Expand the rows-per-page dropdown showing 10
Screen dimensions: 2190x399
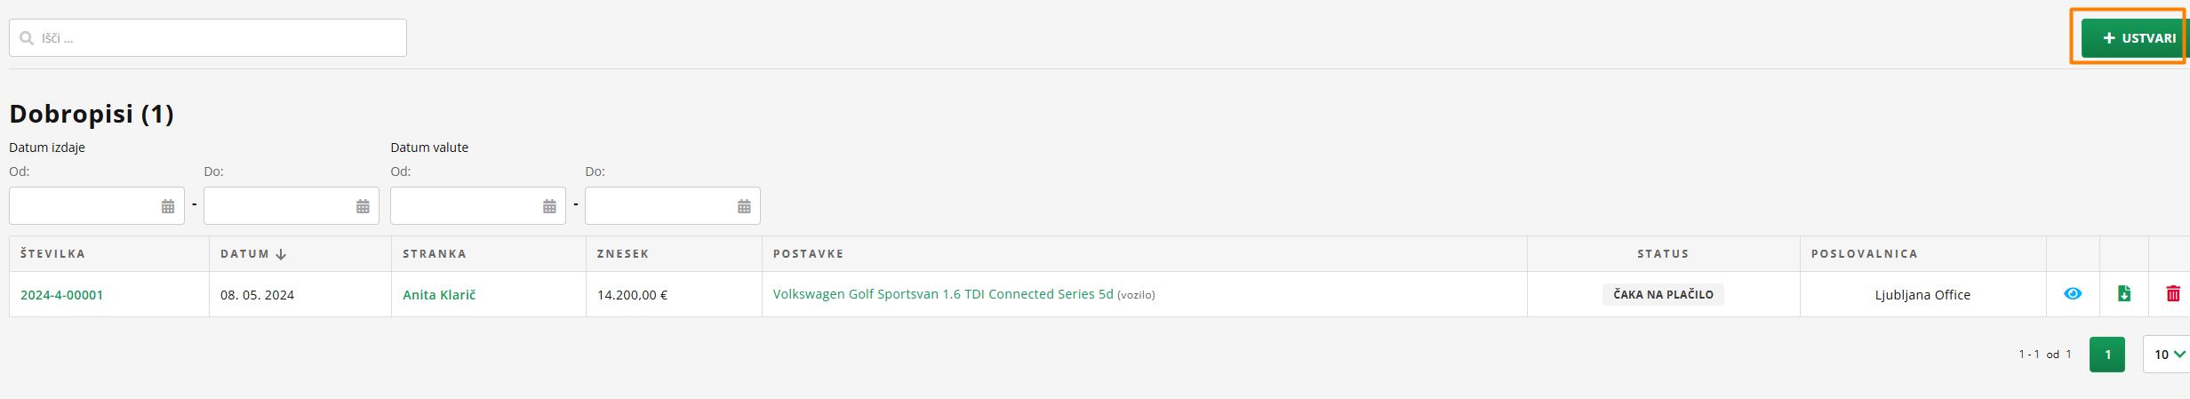pos(2169,355)
